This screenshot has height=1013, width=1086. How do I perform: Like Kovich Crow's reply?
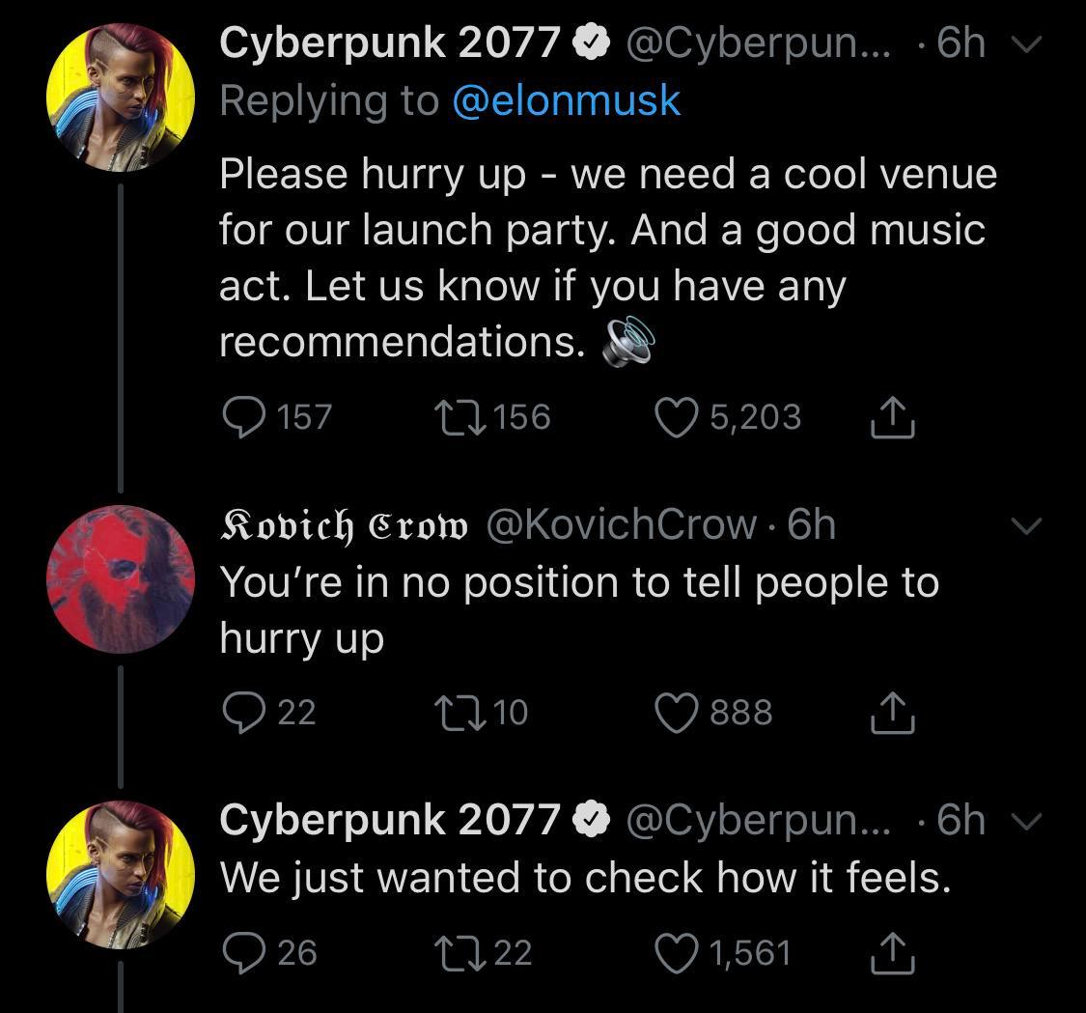pyautogui.click(x=679, y=713)
